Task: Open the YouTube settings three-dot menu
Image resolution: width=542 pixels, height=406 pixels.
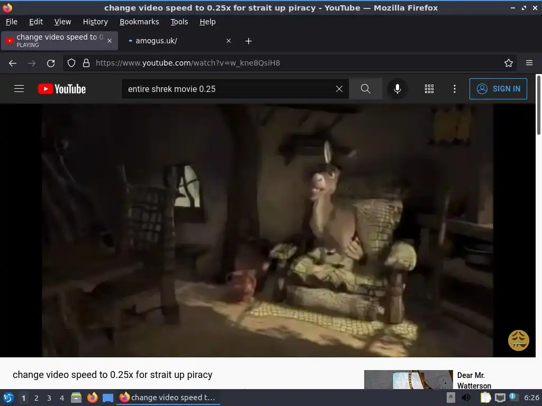Action: (x=455, y=89)
